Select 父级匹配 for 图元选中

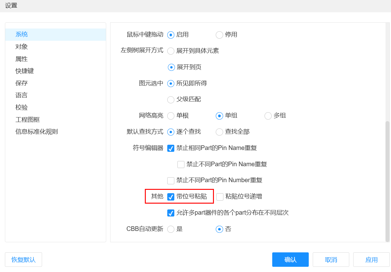171,100
